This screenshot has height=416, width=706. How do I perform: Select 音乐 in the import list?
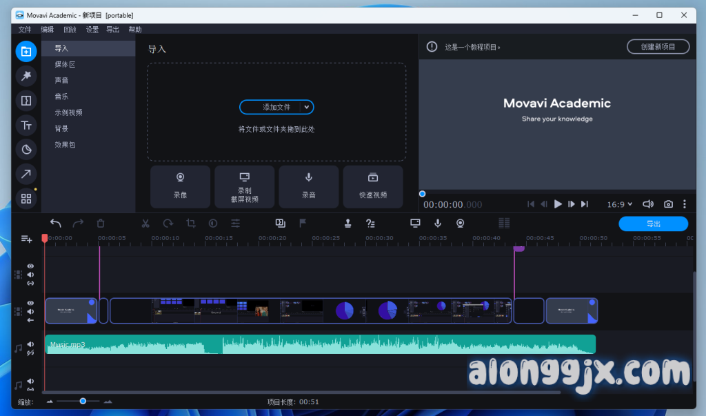coord(61,97)
